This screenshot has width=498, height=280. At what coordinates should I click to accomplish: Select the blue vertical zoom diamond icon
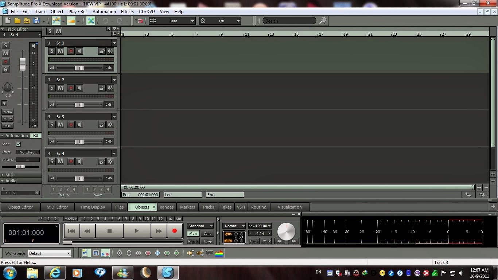pos(157,253)
